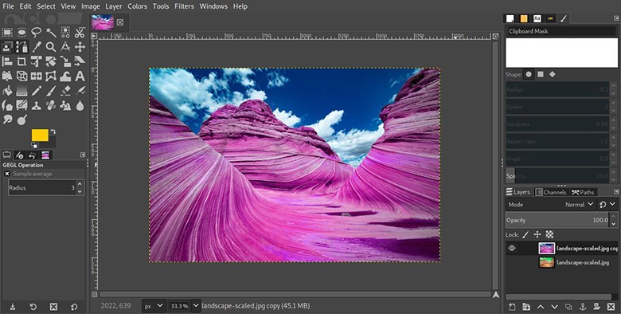Select the Ellipse Select tool
This screenshot has width=621, height=314.
coord(21,33)
